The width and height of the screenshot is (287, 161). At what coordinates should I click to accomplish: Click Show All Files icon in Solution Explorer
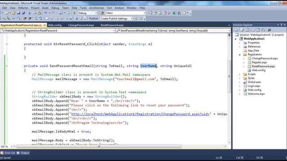242,30
